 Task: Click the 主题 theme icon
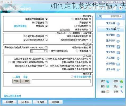(107, 82)
